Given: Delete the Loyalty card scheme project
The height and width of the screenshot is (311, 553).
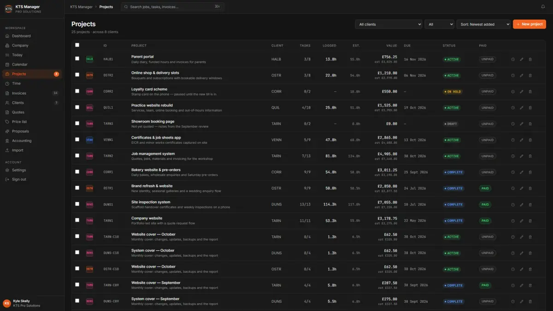Looking at the screenshot, I should [530, 92].
